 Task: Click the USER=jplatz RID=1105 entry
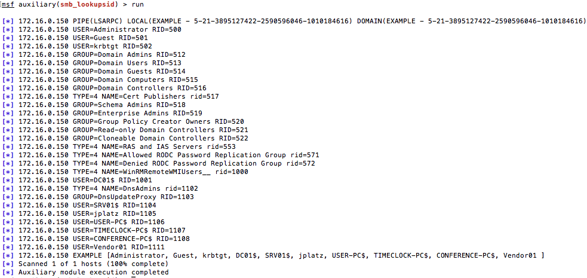100,213
